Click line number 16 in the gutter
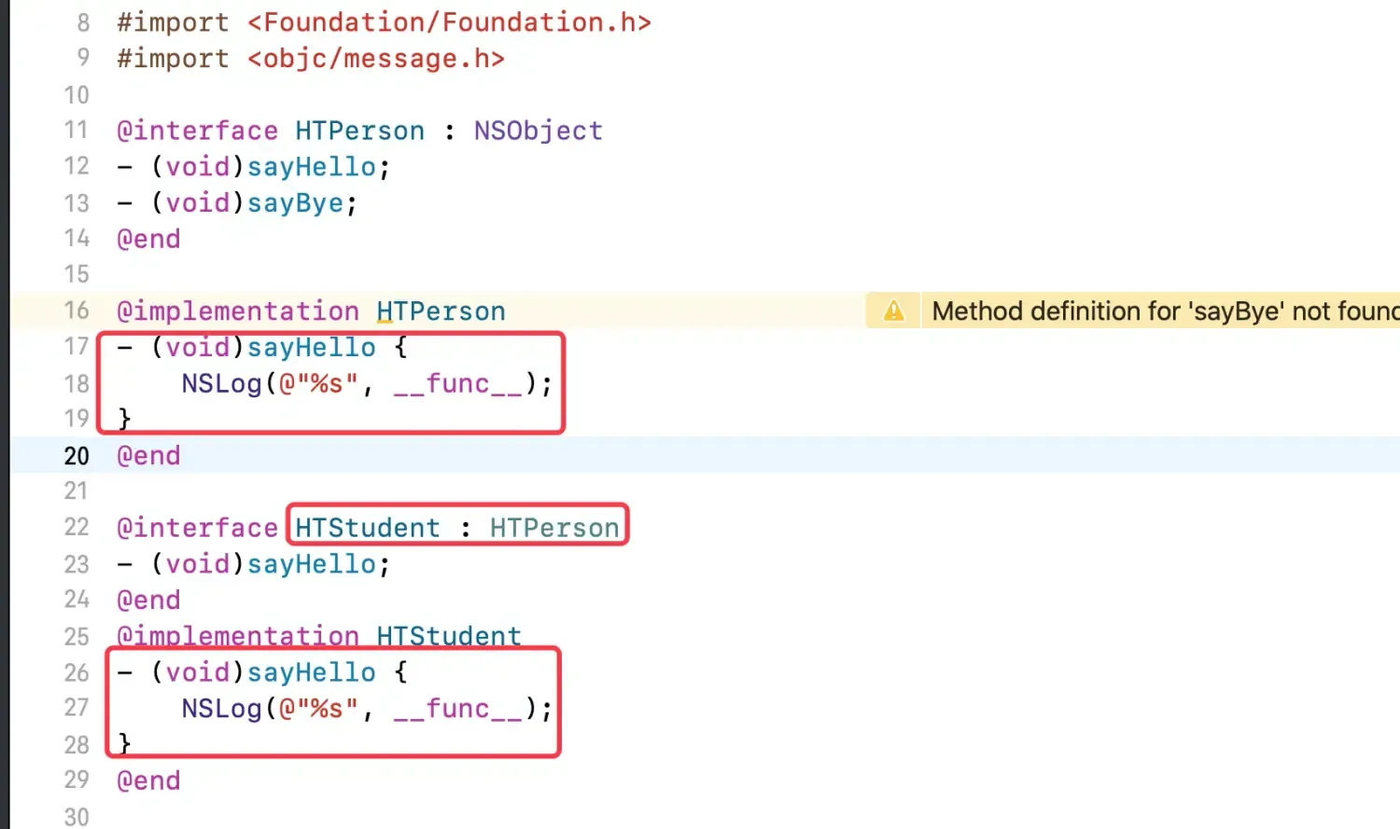 click(x=77, y=311)
